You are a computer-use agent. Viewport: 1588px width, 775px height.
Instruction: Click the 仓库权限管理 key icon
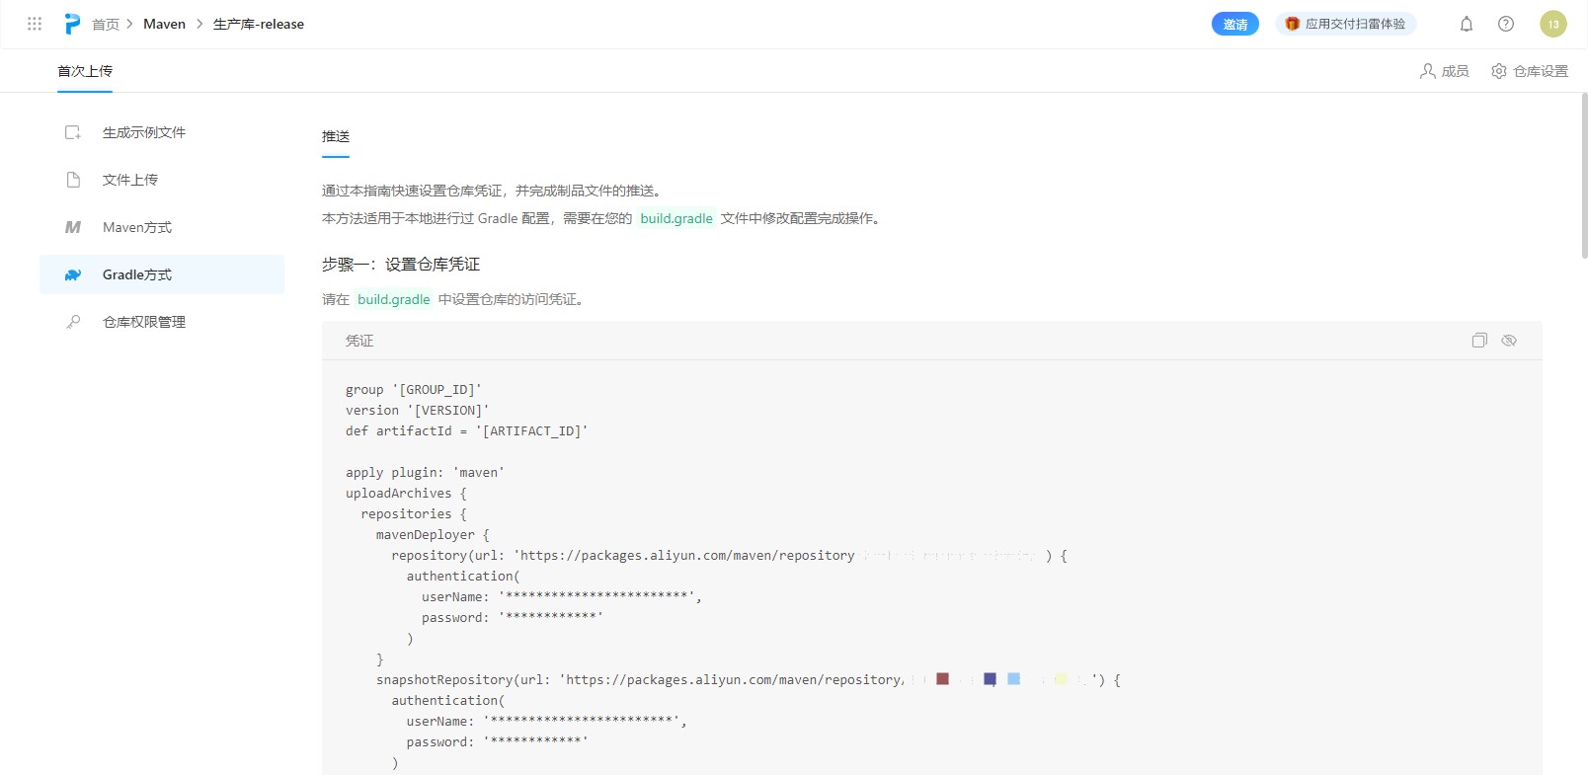[73, 322]
